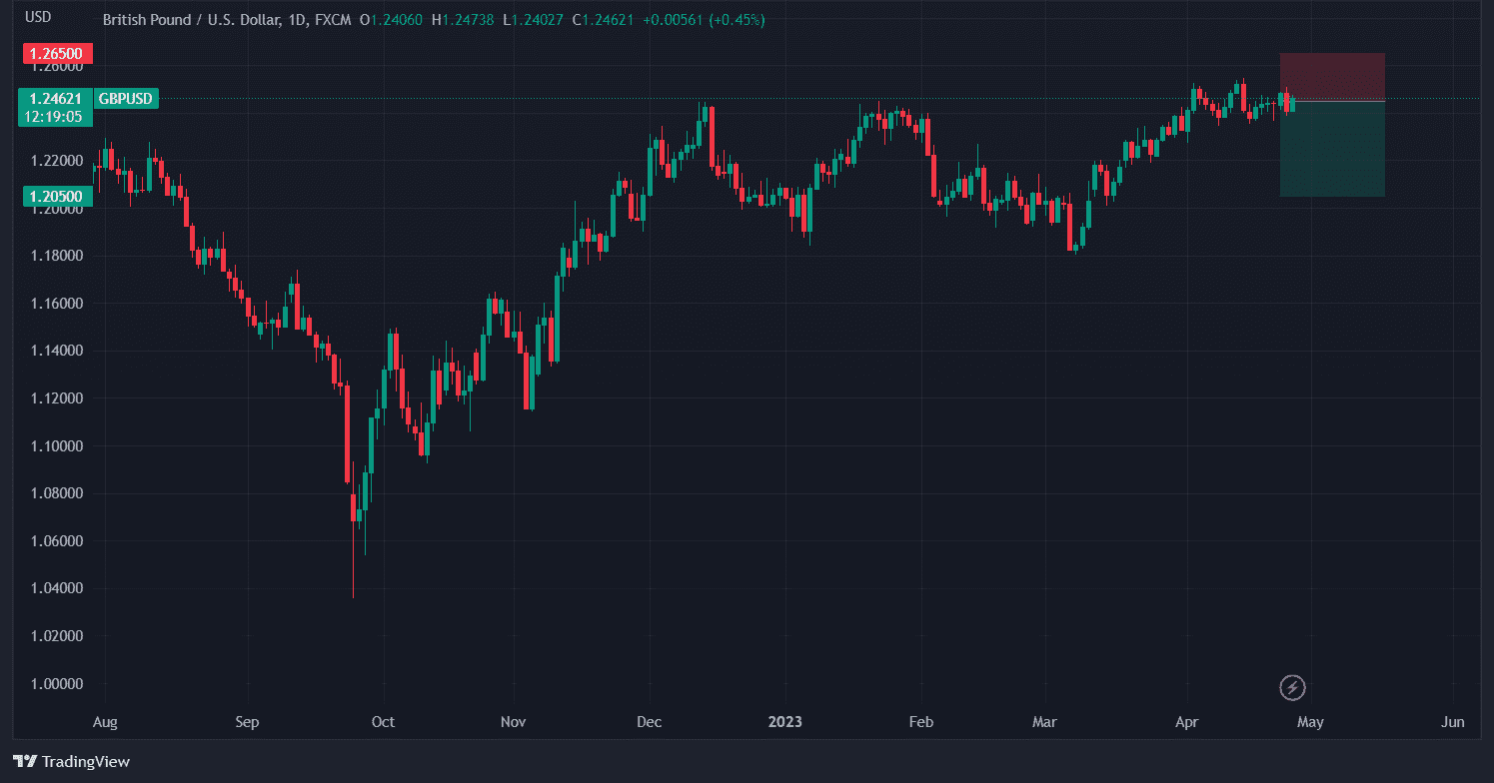Click the 1.00000 price axis label
1494x783 pixels.
pyautogui.click(x=56, y=684)
